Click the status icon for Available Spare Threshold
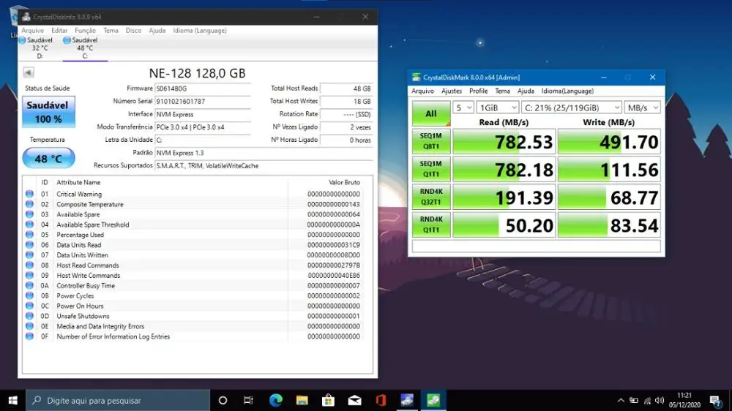The width and height of the screenshot is (732, 411). coord(29,225)
